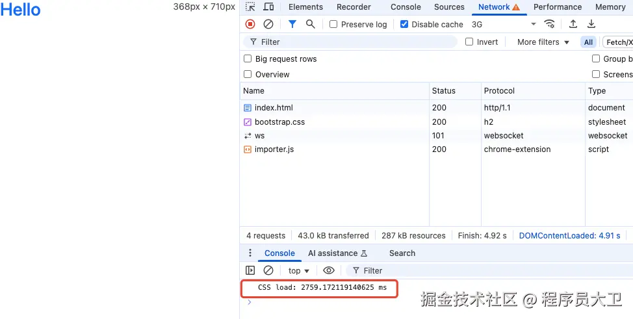The width and height of the screenshot is (633, 319).
Task: Enable Preserve log checkbox
Action: [x=333, y=24]
